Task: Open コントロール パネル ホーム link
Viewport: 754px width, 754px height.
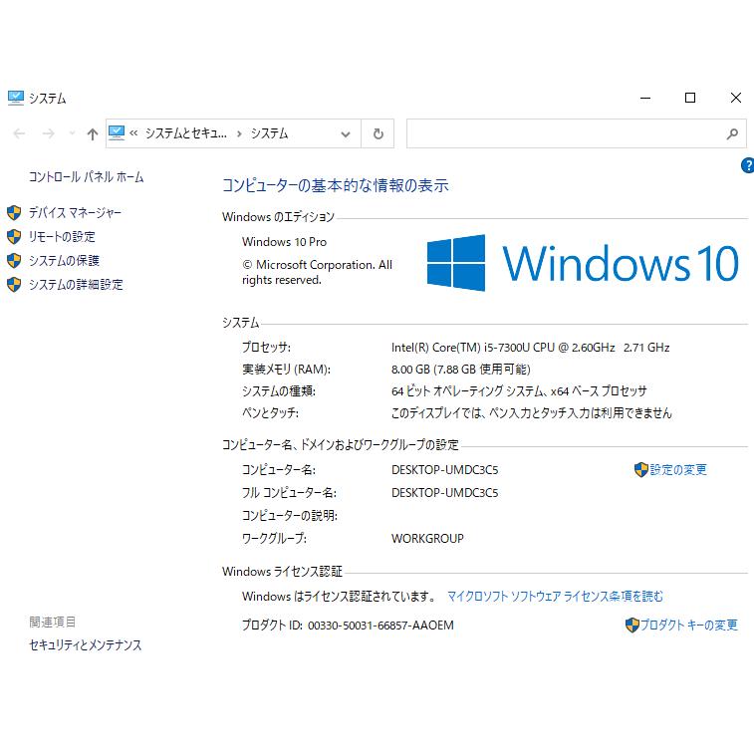Action: click(x=86, y=177)
